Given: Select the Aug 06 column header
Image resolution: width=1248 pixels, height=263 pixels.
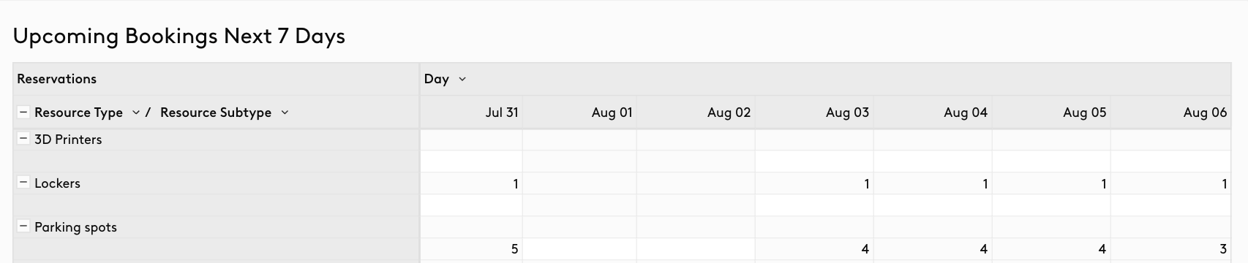Looking at the screenshot, I should (x=1170, y=113).
